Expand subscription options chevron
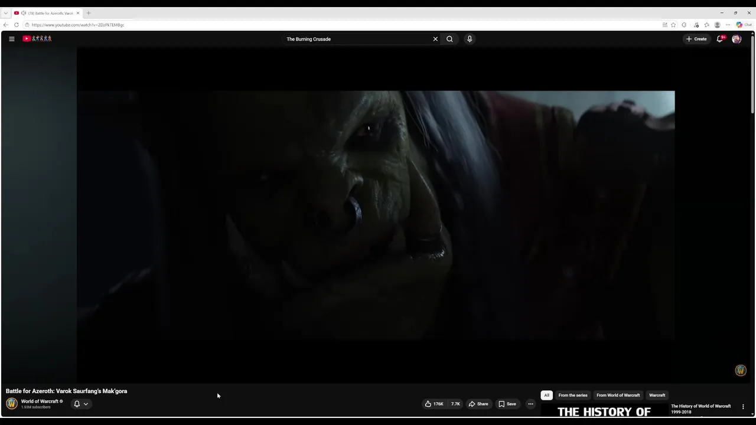This screenshot has width=756, height=425. point(86,404)
